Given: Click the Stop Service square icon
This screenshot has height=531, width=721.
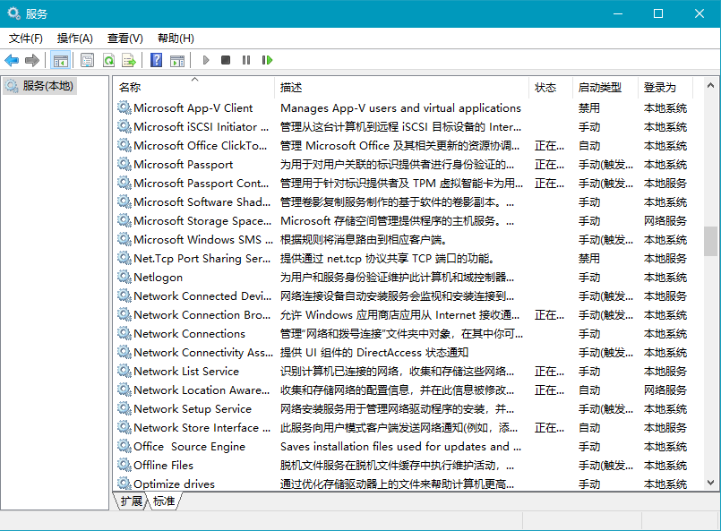Looking at the screenshot, I should tap(226, 60).
